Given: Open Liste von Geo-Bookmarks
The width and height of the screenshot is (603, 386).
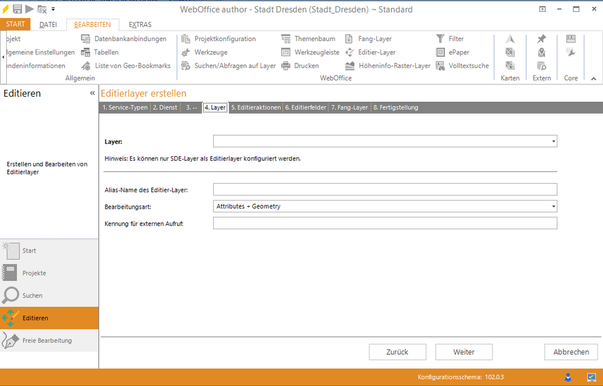Looking at the screenshot, I should [x=132, y=66].
